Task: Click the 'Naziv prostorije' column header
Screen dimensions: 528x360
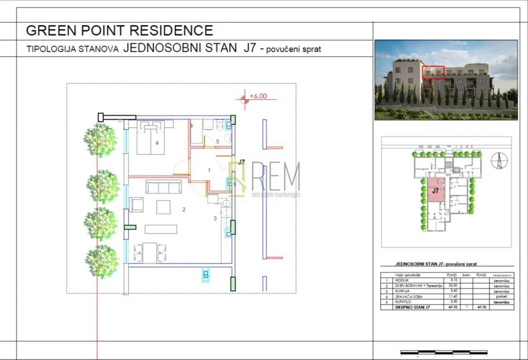Action: click(x=407, y=275)
